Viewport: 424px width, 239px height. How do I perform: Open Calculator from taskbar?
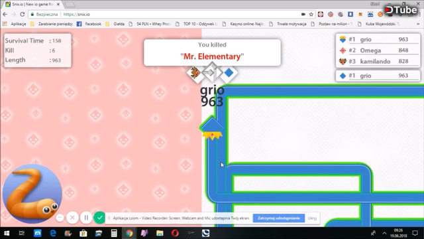(114, 233)
